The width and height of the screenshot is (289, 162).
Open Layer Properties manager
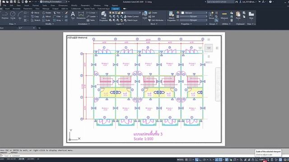[x=103, y=16]
